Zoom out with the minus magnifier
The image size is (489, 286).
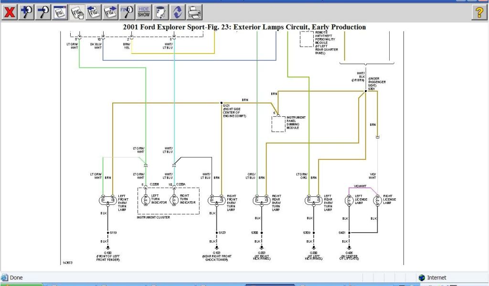coord(43,12)
